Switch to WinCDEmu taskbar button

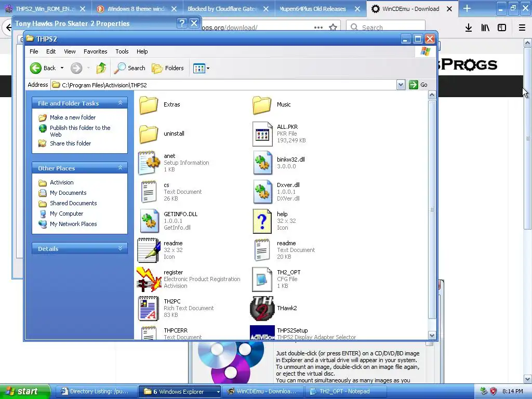(x=263, y=392)
